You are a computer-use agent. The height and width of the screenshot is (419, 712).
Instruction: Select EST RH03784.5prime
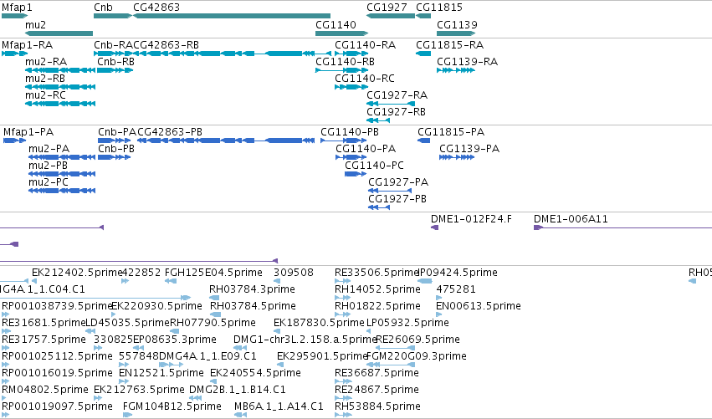(x=215, y=314)
